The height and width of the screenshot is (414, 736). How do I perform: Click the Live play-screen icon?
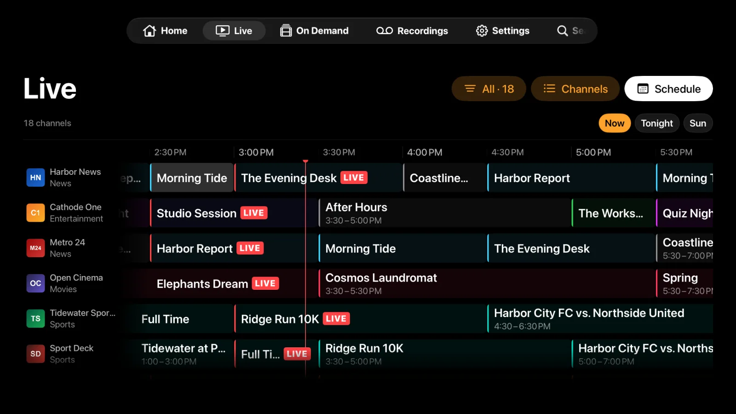(x=223, y=31)
